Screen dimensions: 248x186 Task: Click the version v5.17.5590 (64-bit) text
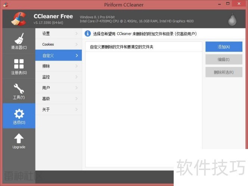[49, 23]
